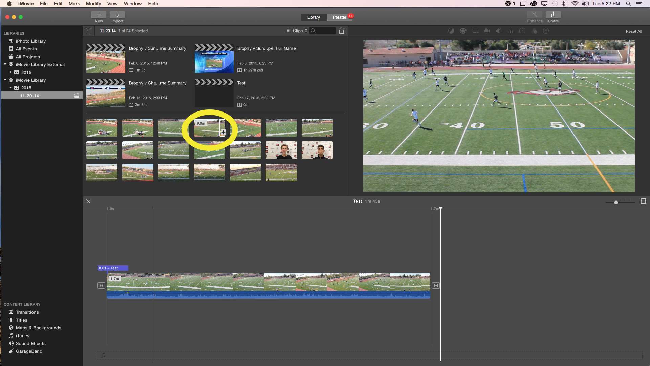Open the Color Correction palette tool
Viewport: 650px width, 366px height.
463,31
